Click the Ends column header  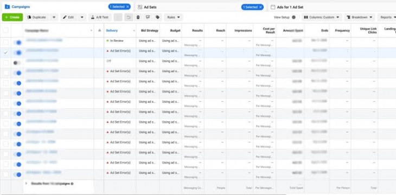325,30
